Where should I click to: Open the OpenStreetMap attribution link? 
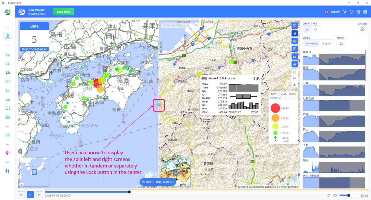256,187
